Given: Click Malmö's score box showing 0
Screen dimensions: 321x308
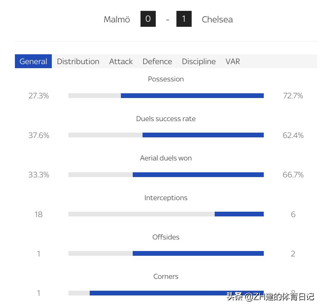Looking at the screenshot, I should click(148, 19).
